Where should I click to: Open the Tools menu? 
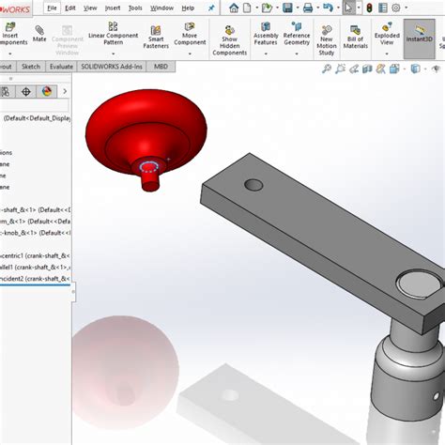(135, 8)
